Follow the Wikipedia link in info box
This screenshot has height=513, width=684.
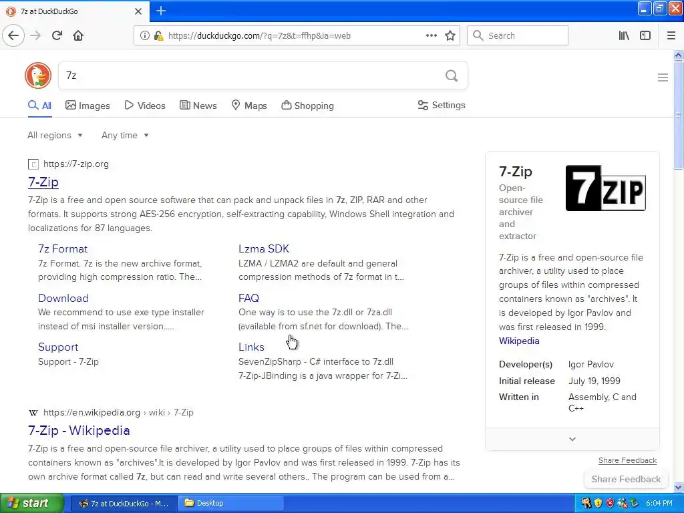coord(519,341)
